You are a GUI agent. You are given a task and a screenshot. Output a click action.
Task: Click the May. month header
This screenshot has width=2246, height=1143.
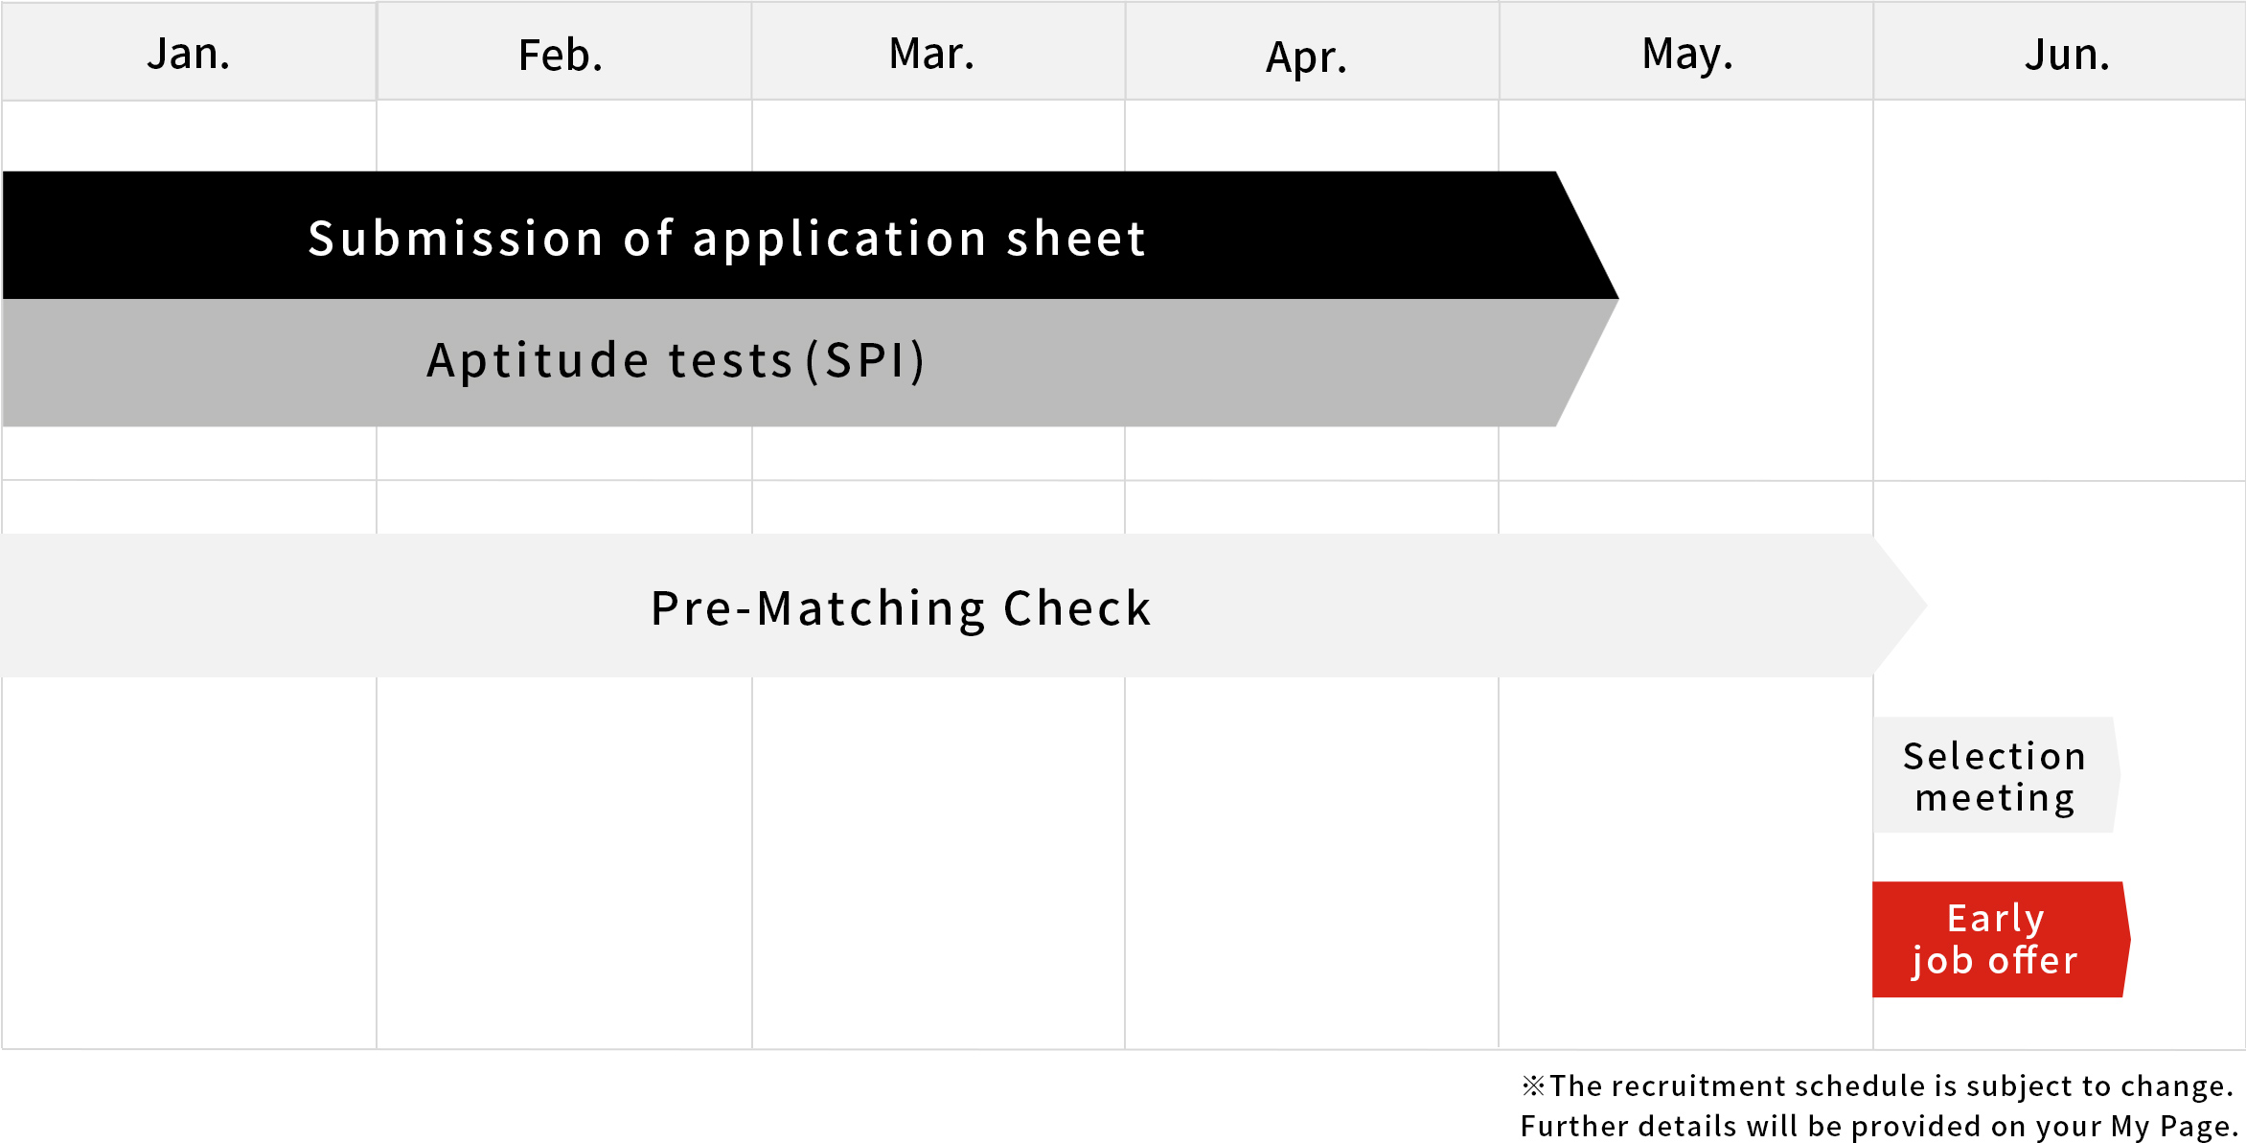(x=1687, y=54)
